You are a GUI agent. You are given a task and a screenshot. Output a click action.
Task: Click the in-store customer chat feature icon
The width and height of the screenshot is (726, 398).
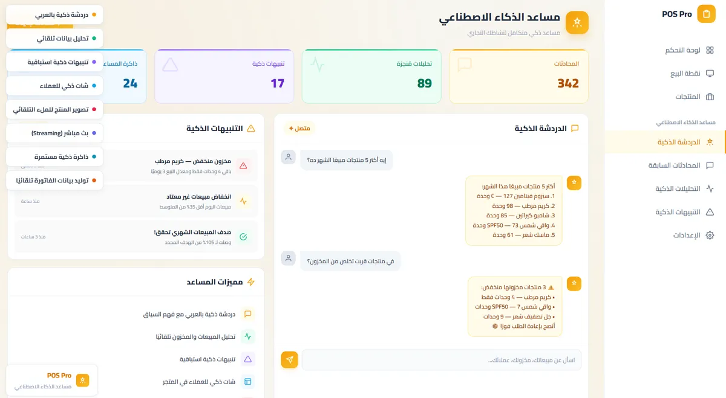click(247, 382)
